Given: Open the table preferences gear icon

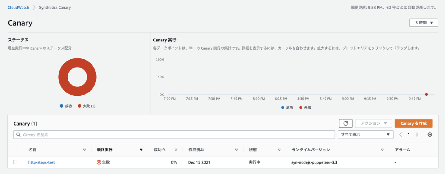Looking at the screenshot, I should pos(430,135).
